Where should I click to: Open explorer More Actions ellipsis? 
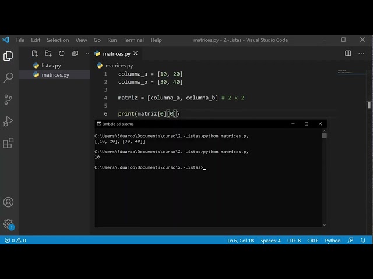tap(87, 53)
